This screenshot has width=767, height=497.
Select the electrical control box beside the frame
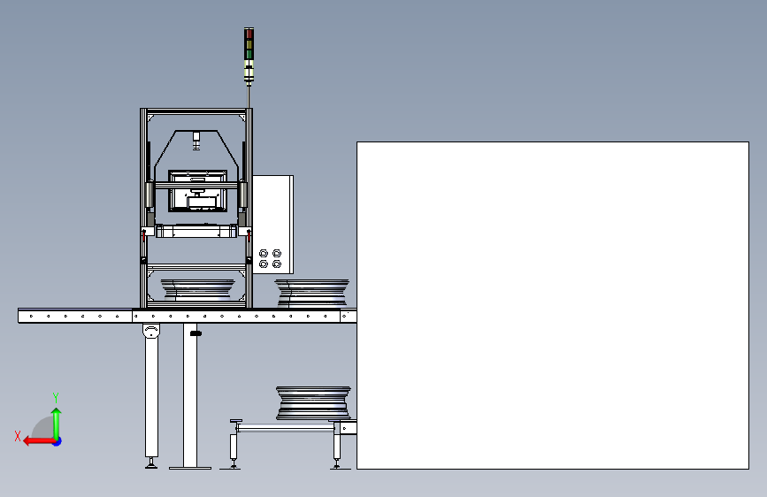tap(273, 225)
